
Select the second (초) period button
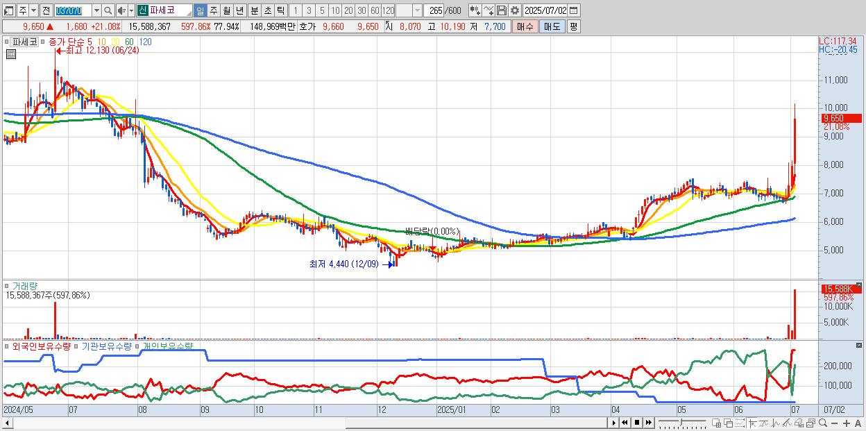coord(267,10)
